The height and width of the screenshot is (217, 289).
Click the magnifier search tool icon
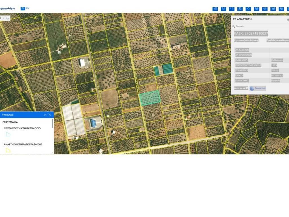[x=232, y=9]
